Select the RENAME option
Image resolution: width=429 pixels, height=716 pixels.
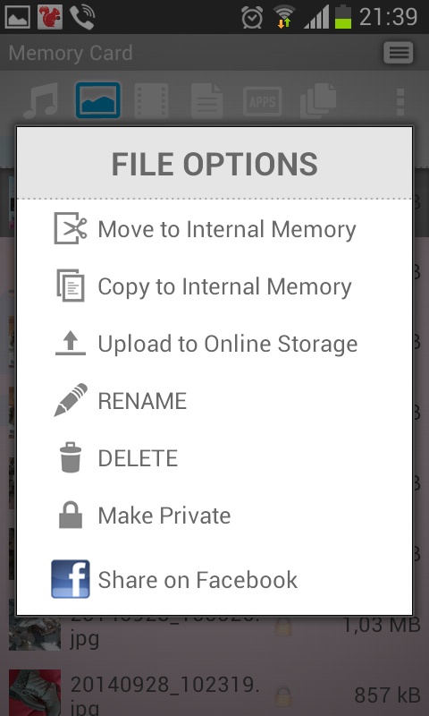point(142,401)
